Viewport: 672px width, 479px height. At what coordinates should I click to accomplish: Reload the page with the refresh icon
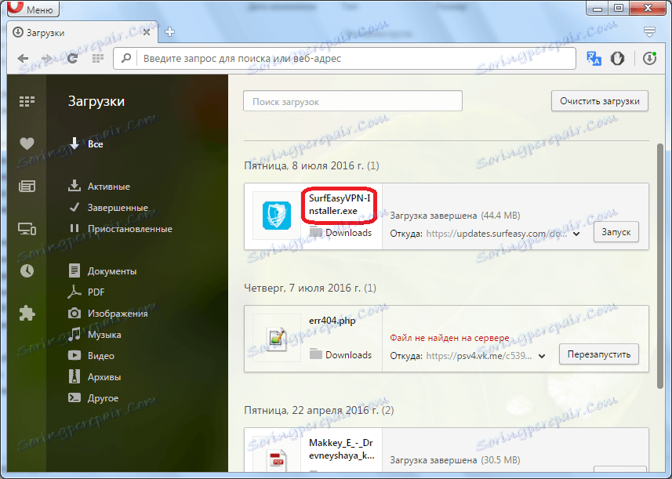pos(73,58)
